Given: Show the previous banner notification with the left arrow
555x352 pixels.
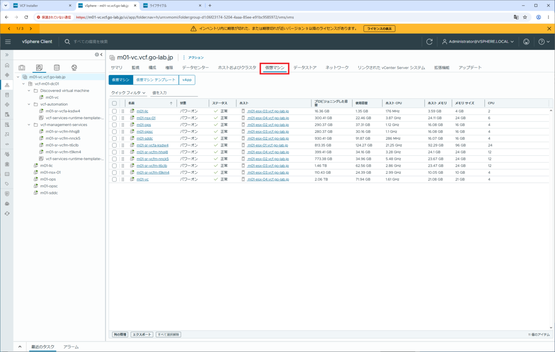Looking at the screenshot, I should coord(9,29).
